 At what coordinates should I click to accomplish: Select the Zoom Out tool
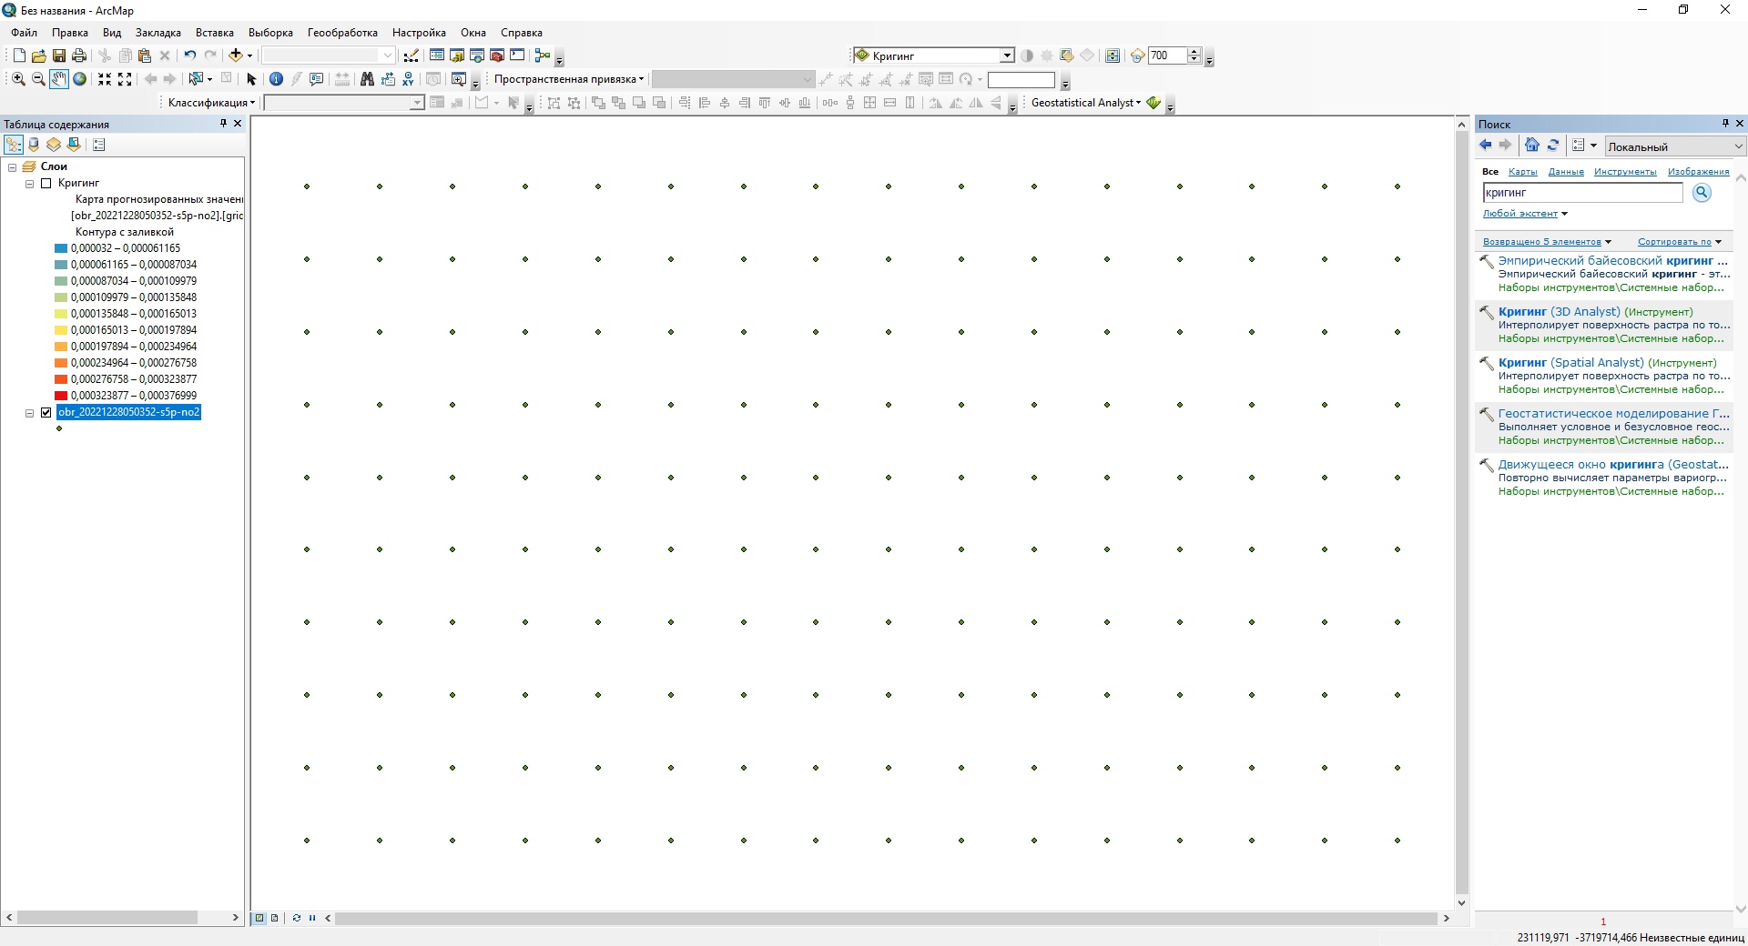[x=38, y=79]
